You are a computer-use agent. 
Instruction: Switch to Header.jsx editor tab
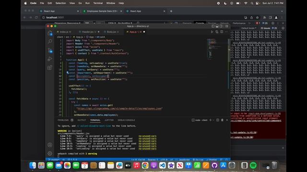89,32
